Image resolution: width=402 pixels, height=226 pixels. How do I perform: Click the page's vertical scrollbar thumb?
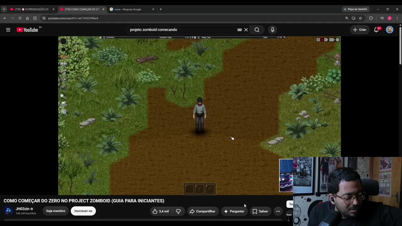tap(400, 46)
